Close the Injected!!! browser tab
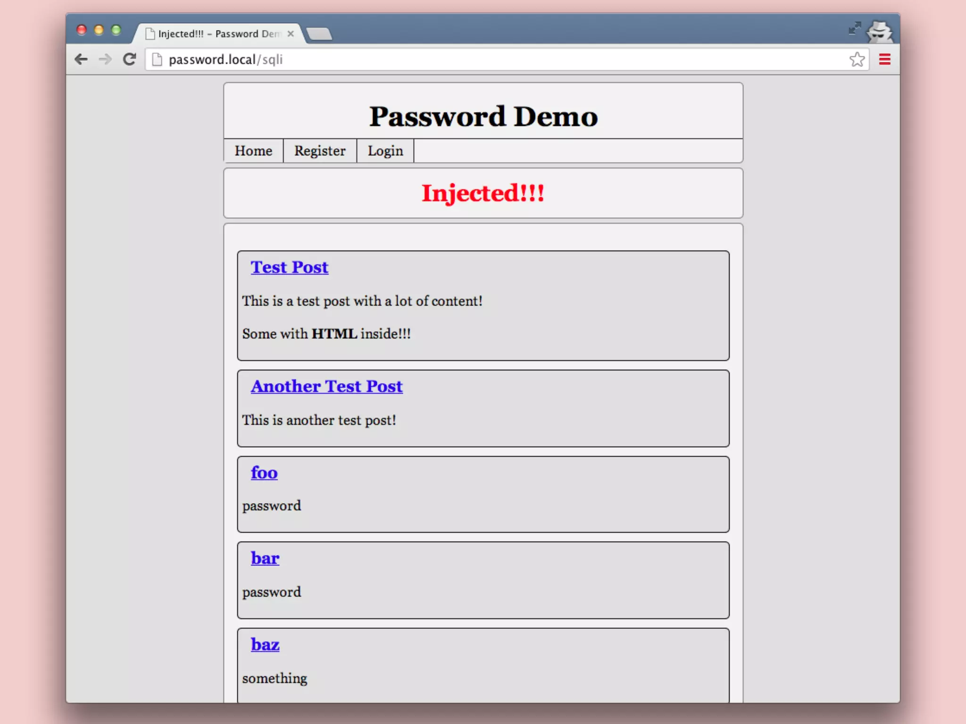The width and height of the screenshot is (966, 724). (x=291, y=33)
